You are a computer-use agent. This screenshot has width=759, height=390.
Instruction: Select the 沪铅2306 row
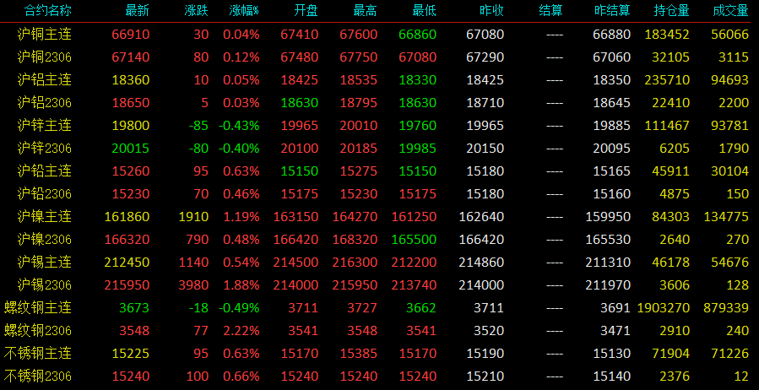[380, 194]
